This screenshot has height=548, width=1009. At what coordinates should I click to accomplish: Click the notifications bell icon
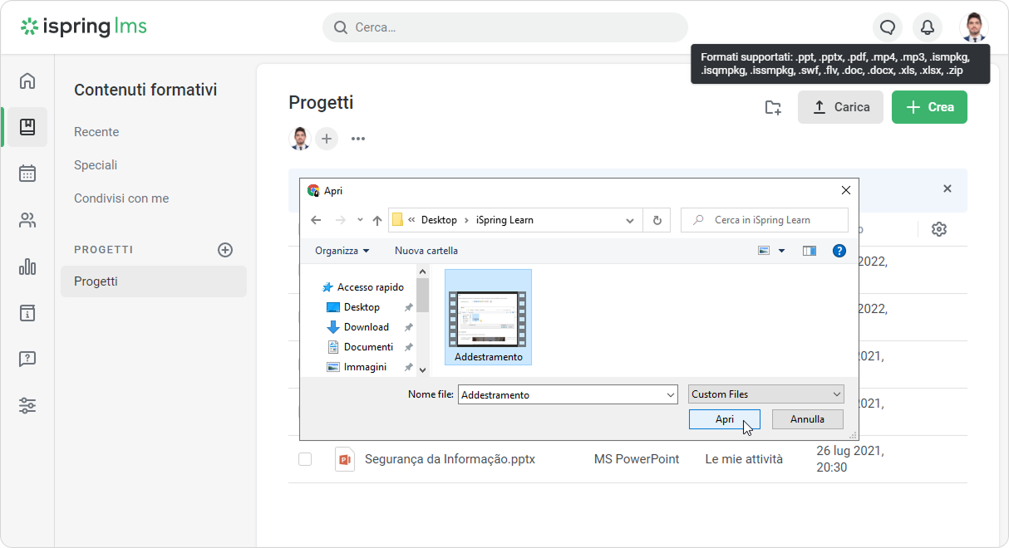coord(928,27)
